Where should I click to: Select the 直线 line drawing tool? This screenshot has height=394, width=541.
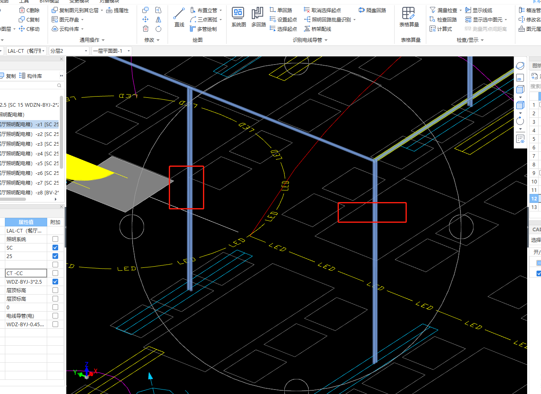(x=179, y=17)
